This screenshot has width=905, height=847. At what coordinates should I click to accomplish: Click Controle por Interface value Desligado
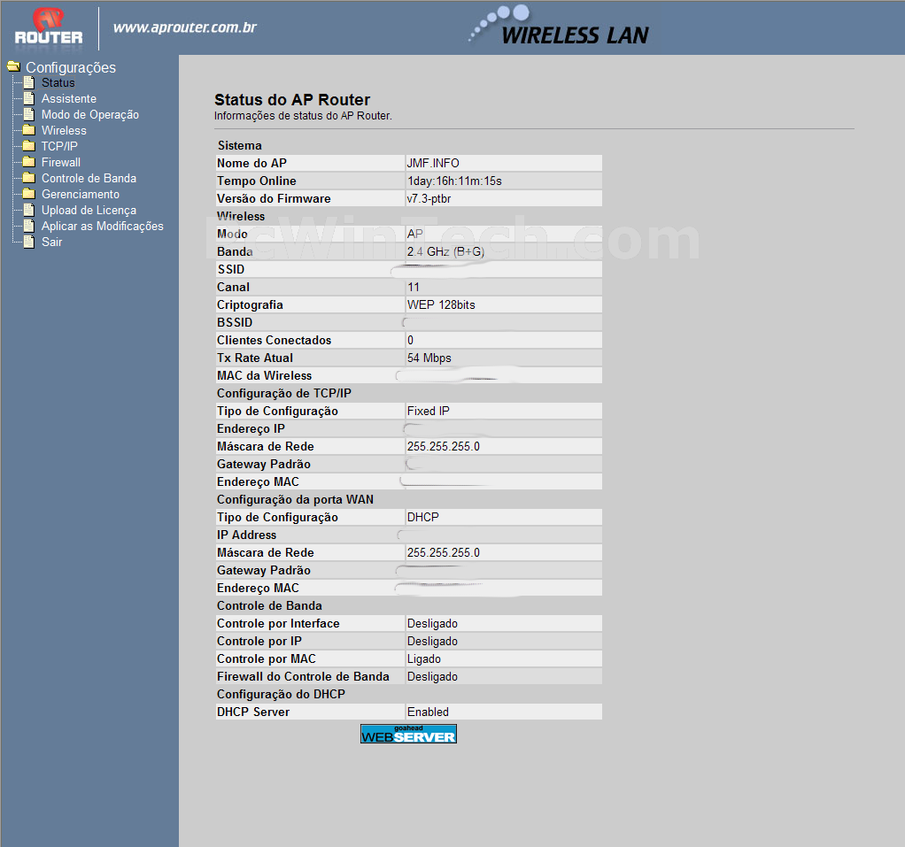432,624
